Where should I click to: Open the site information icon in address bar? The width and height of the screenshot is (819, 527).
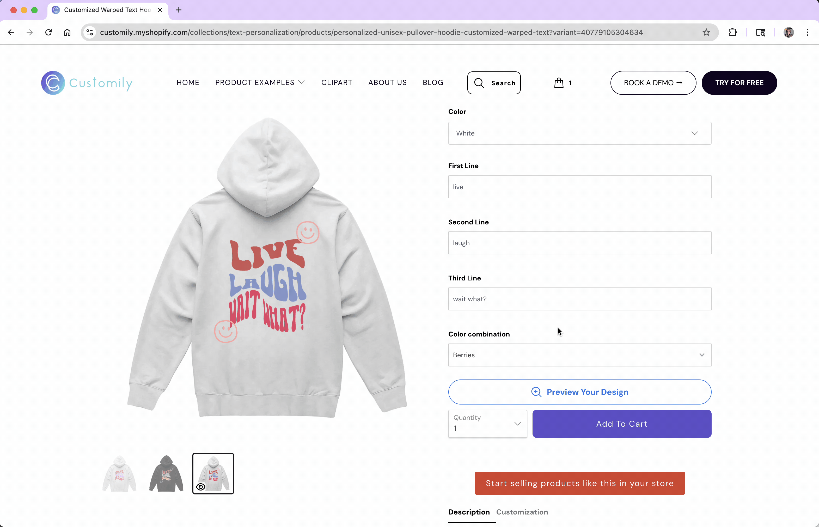pyautogui.click(x=90, y=32)
